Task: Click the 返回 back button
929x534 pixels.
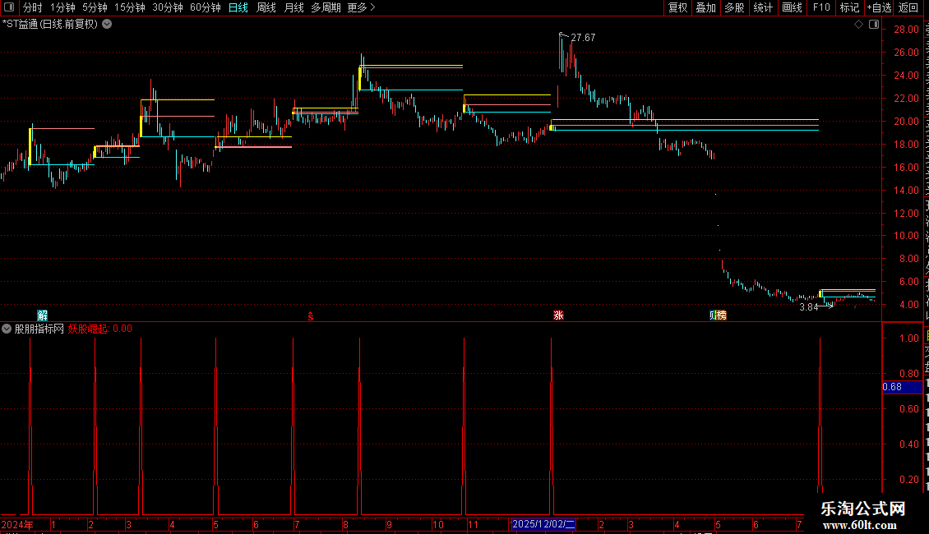Action: coord(908,7)
